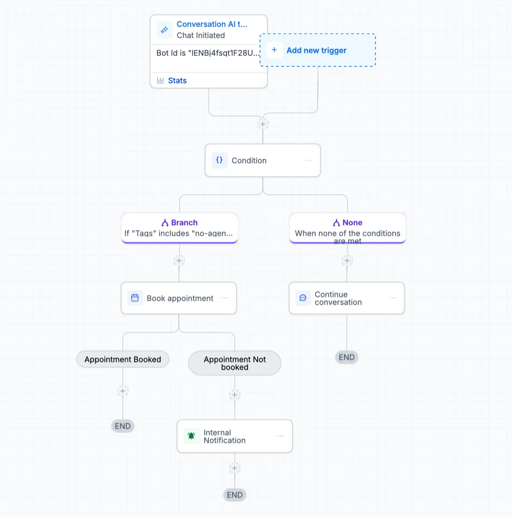Open Stats for the trigger
Viewport: 512px width, 517px height.
click(x=177, y=80)
